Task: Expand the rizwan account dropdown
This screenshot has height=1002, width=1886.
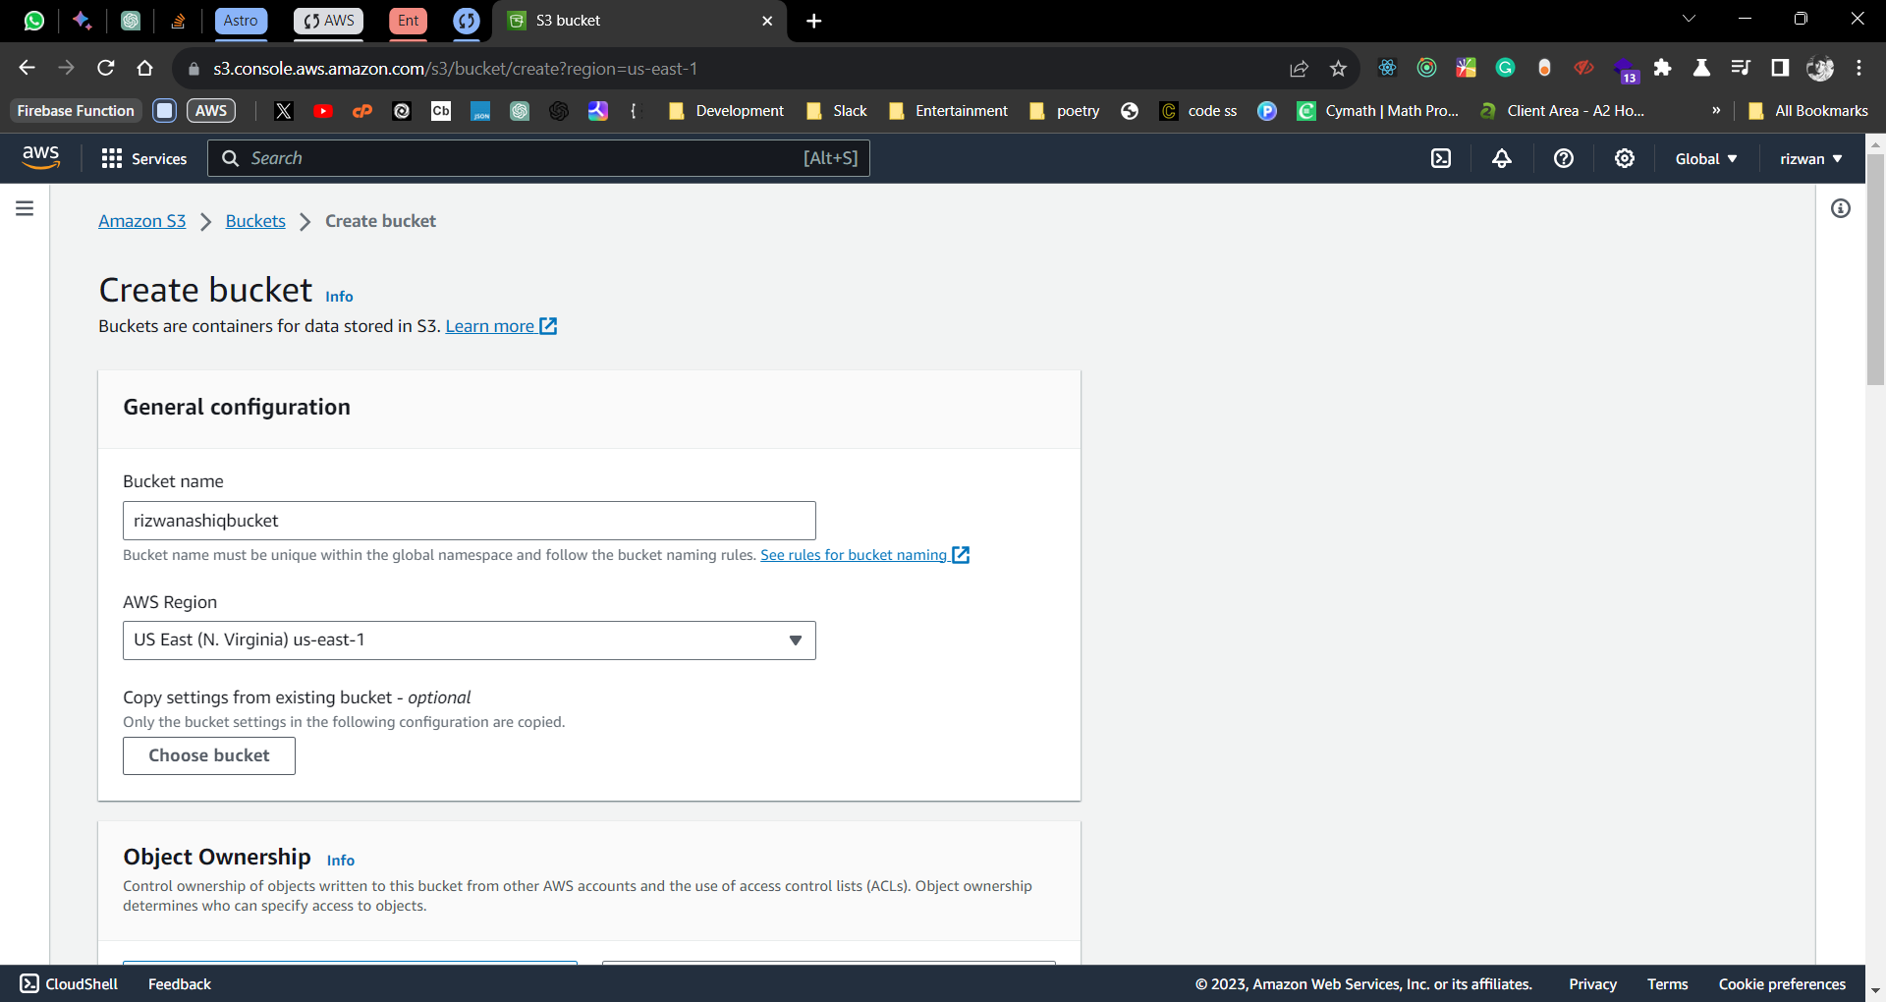Action: 1811,158
